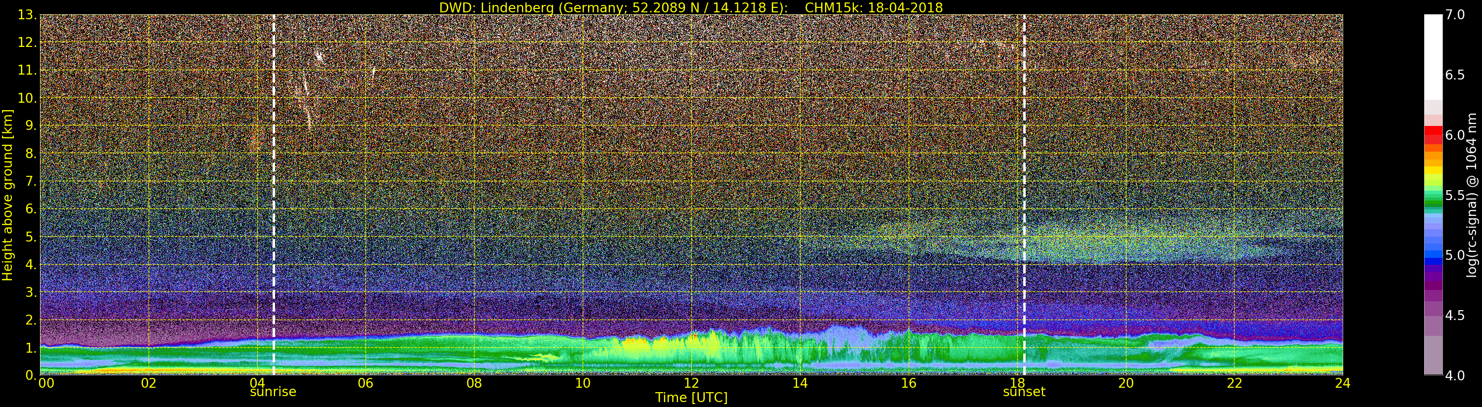Click the '7.0' value on the colorbar
This screenshot has width=1482, height=407.
(x=1455, y=15)
